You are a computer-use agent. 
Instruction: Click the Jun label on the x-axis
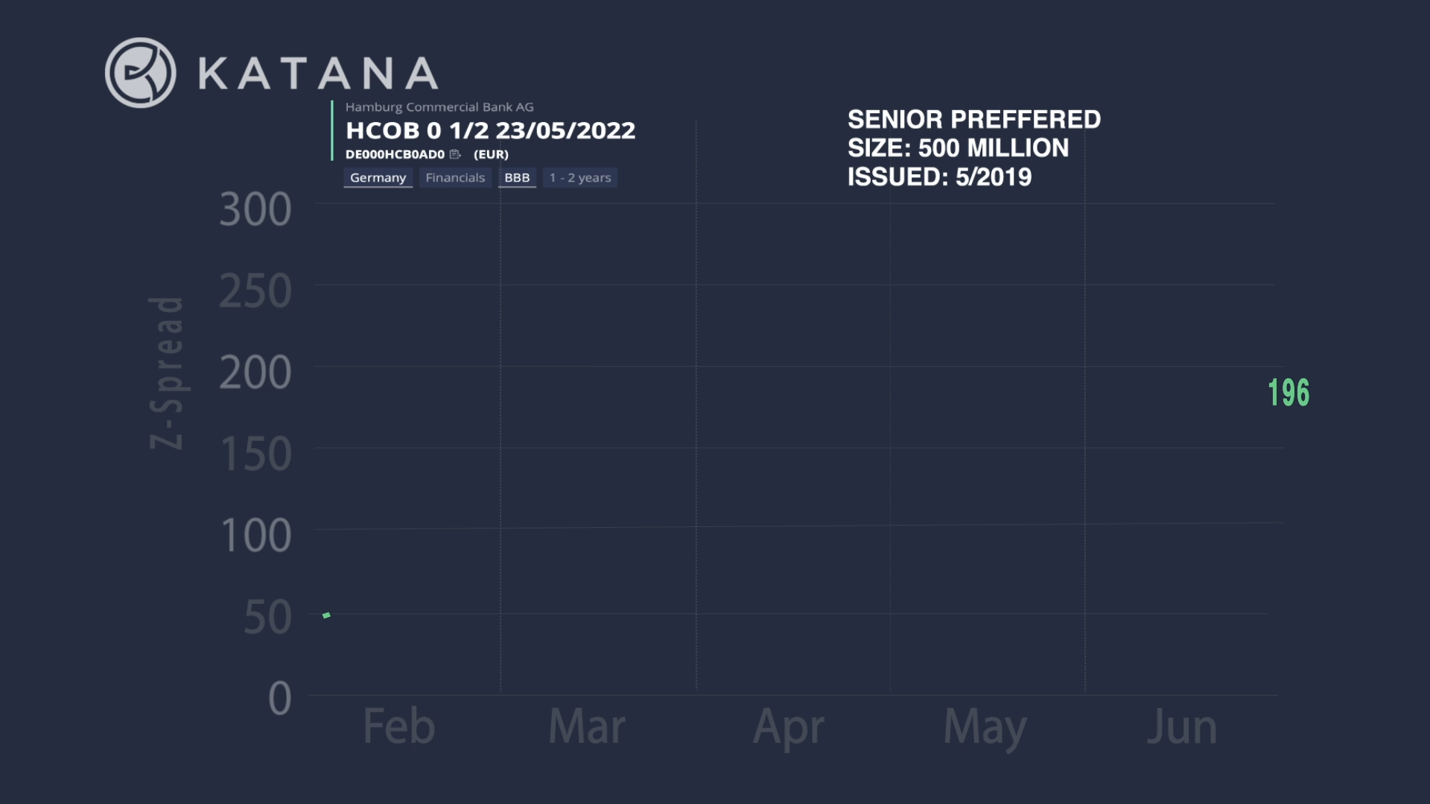[1181, 726]
